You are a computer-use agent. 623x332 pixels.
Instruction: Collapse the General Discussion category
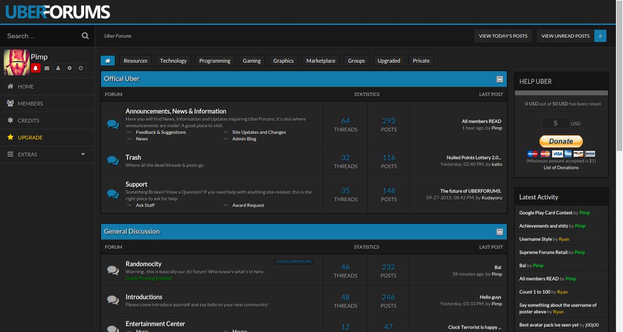[500, 232]
